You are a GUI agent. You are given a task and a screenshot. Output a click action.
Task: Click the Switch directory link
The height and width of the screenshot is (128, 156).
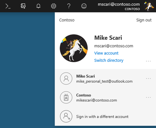point(109,60)
